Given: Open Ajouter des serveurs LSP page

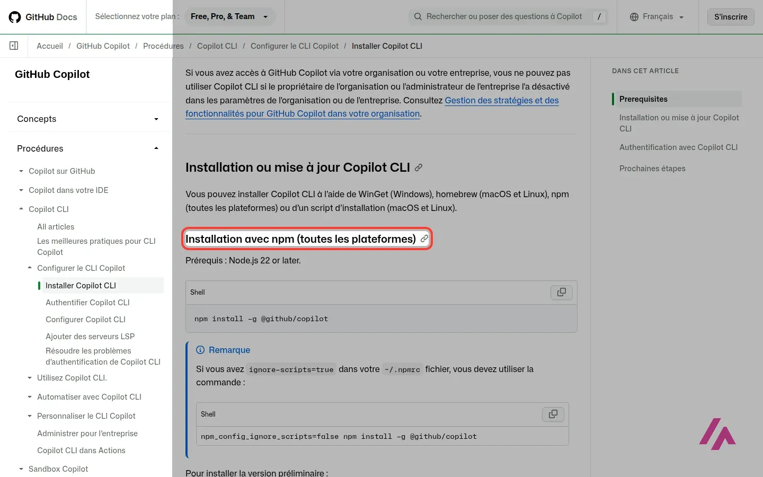Looking at the screenshot, I should pos(90,337).
